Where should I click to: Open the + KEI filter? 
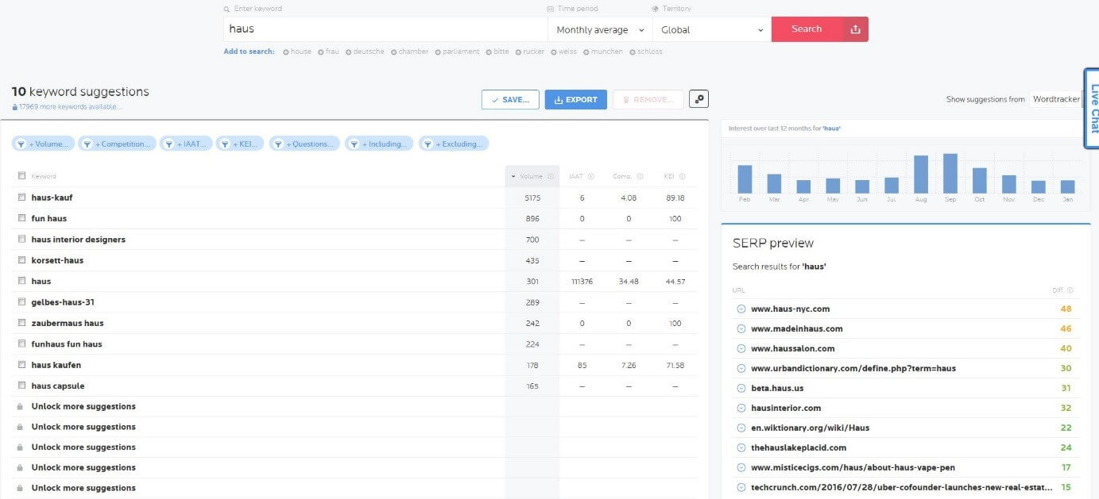pyautogui.click(x=240, y=144)
